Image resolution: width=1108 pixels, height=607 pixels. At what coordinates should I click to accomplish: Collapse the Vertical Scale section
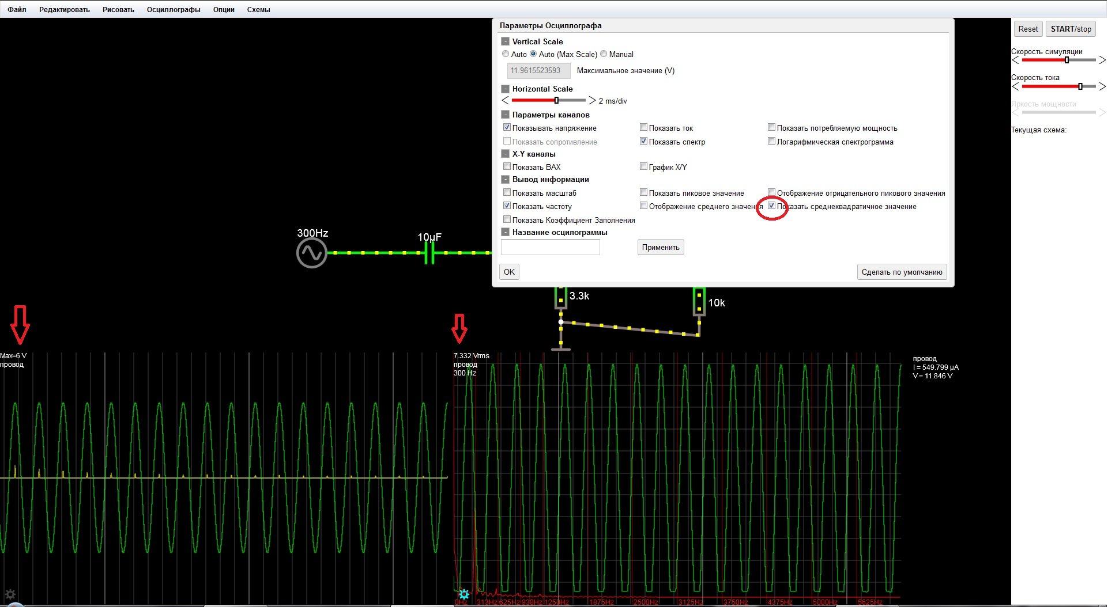(x=505, y=41)
